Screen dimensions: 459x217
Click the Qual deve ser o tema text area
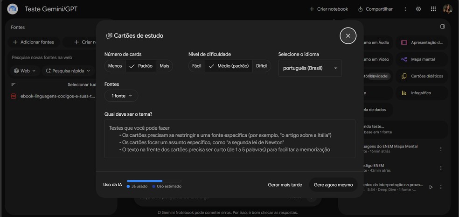tap(230, 139)
